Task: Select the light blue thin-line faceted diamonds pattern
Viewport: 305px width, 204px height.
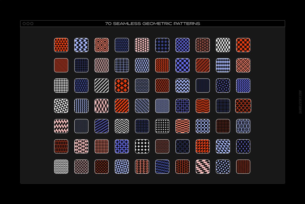Action: [x=243, y=126]
